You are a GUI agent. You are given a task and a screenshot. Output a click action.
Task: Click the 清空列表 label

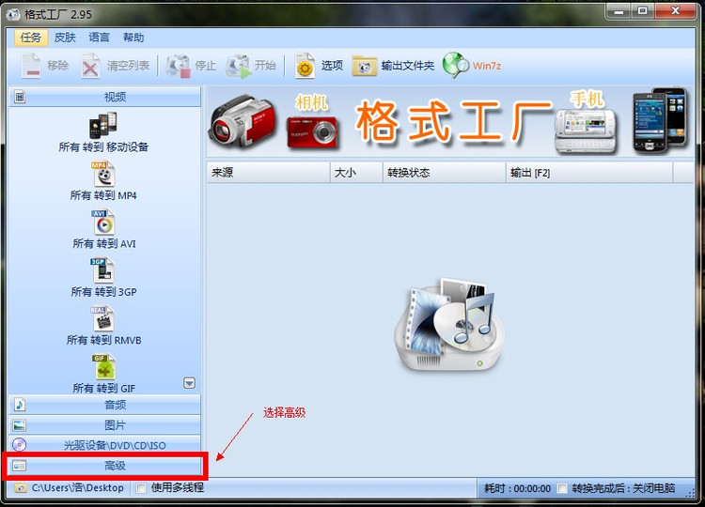128,66
